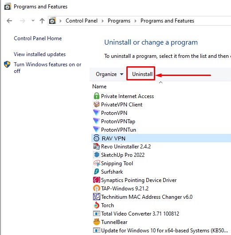Click the Snipping Tool scissors icon
The width and height of the screenshot is (231, 235).
(96, 163)
